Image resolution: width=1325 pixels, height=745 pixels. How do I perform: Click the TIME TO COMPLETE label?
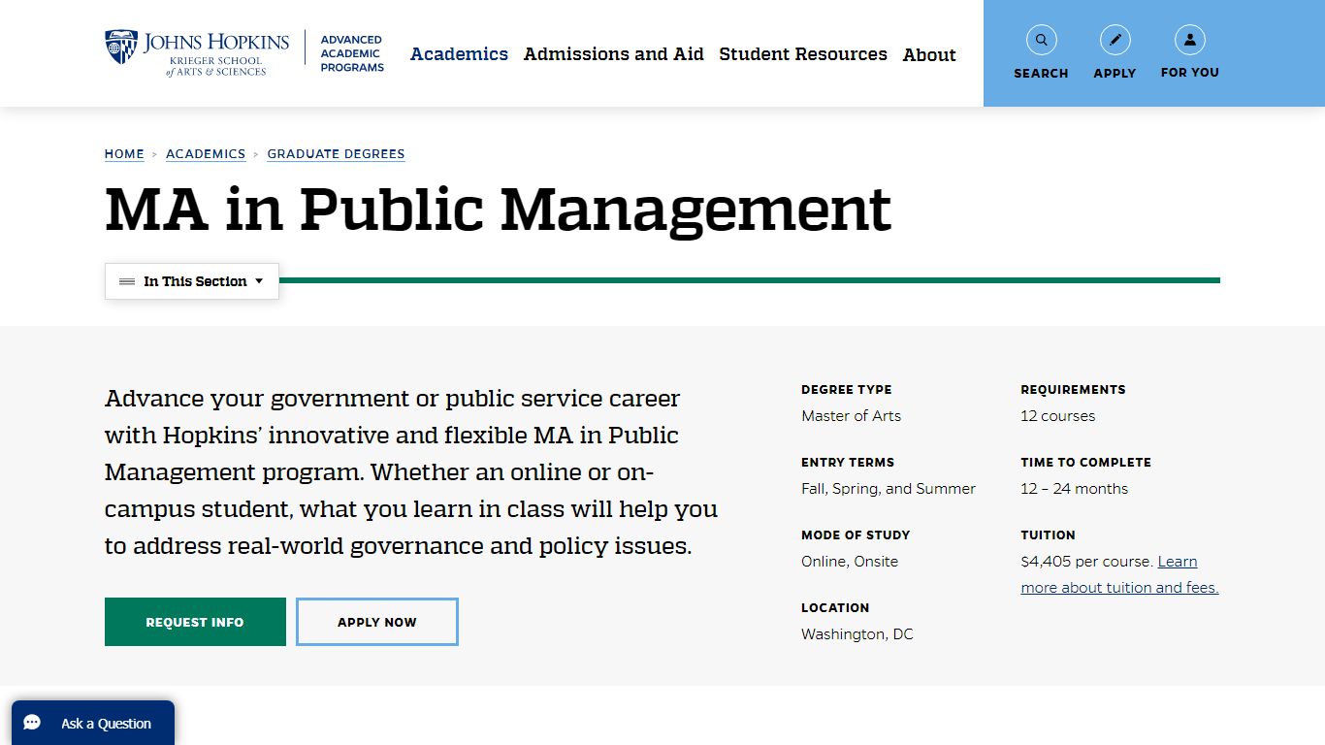click(x=1085, y=463)
